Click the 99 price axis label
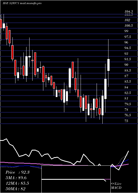Screen dimensions: 138x193 tap(126, 31)
